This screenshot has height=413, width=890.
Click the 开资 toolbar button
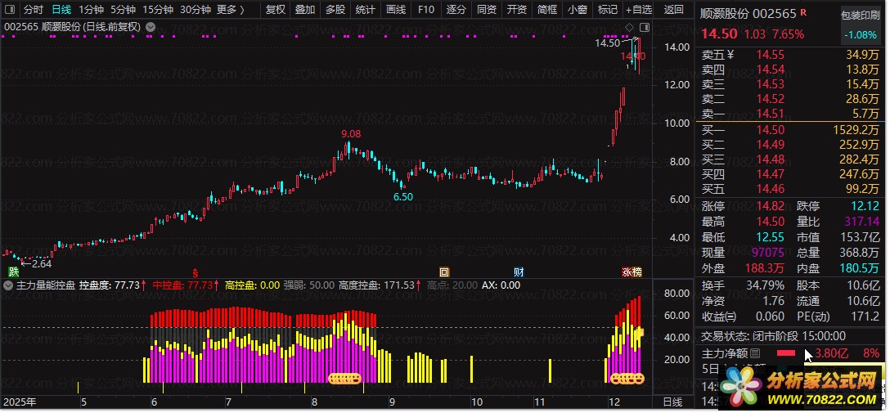coord(516,10)
